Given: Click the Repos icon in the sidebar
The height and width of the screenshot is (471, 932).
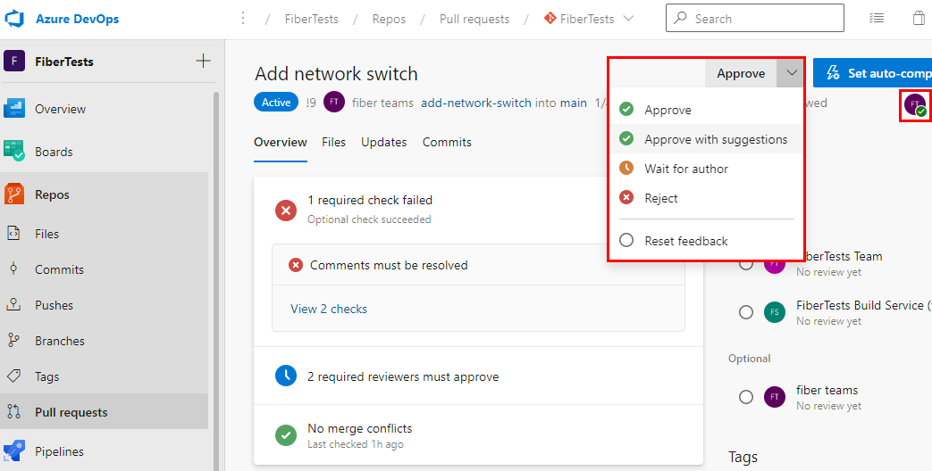Looking at the screenshot, I should 13,194.
